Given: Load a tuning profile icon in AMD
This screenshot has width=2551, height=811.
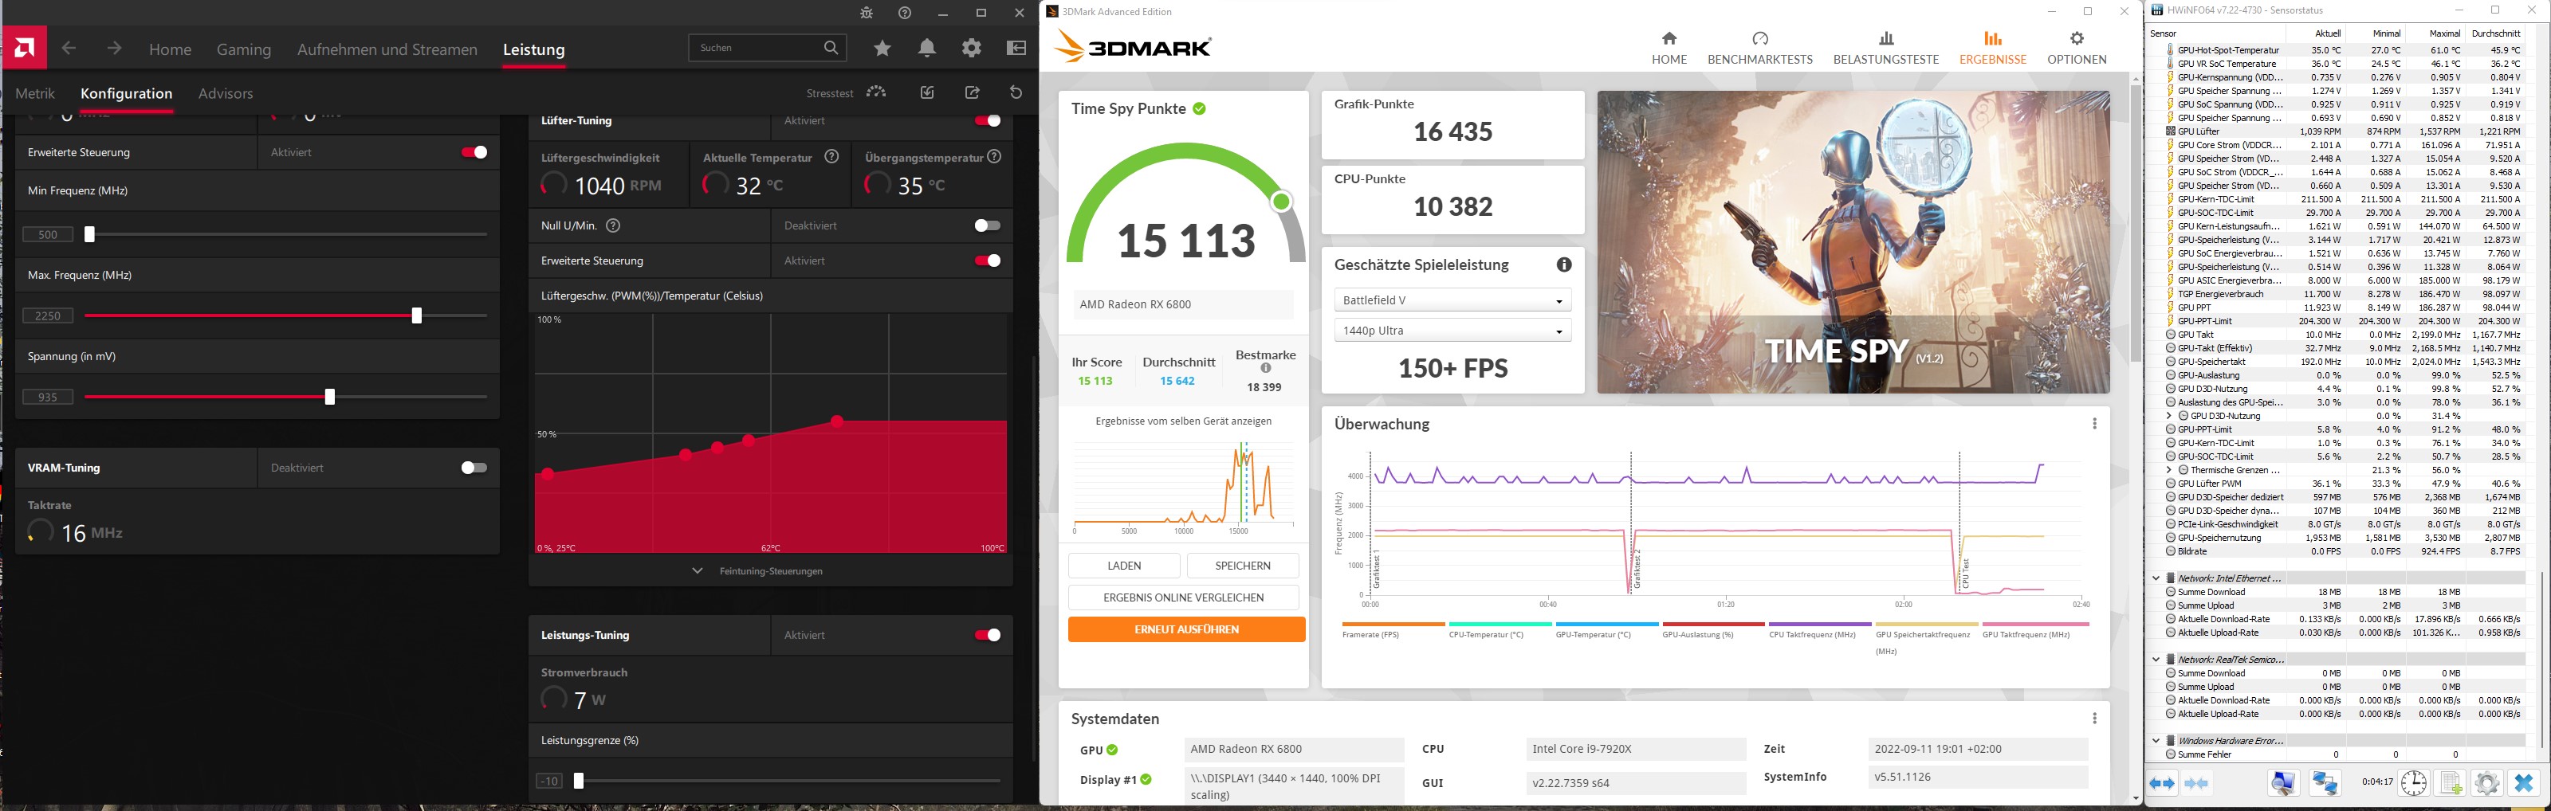Looking at the screenshot, I should (927, 92).
